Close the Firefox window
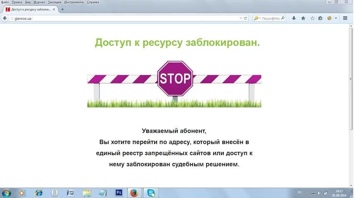Image resolution: width=355 pixels, height=198 pixels. click(x=346, y=2)
